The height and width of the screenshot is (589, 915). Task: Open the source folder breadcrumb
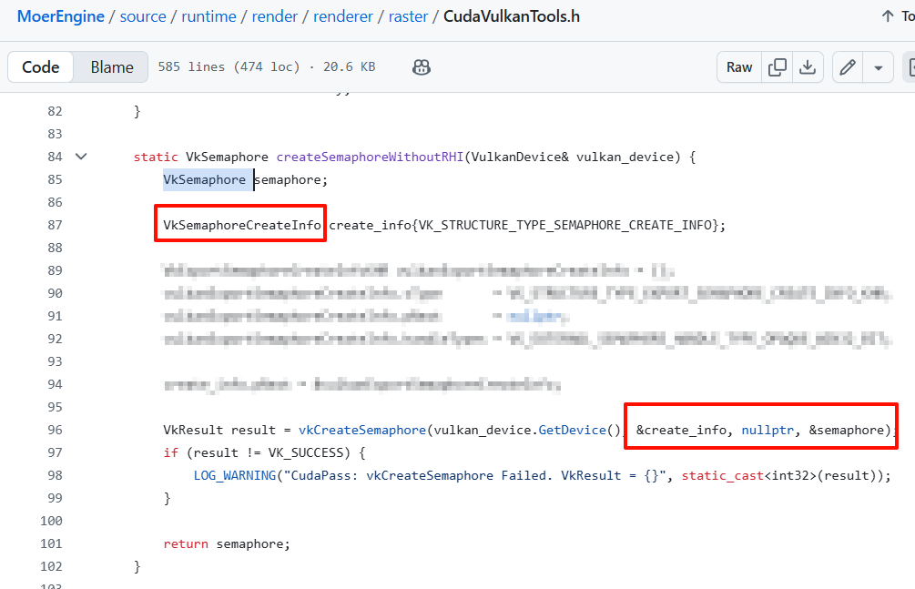(x=143, y=16)
